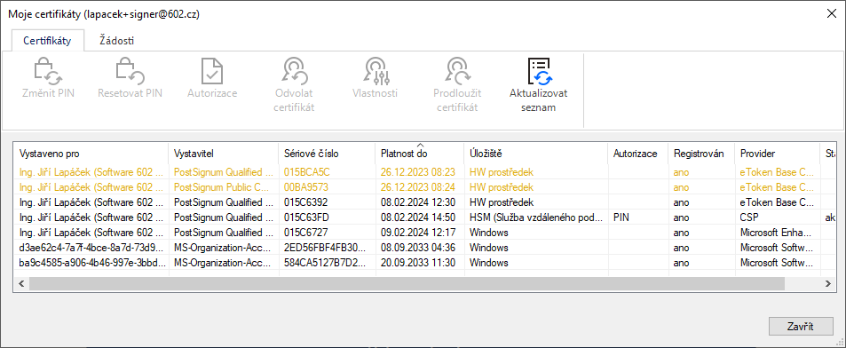
Task: Close dialog with Zavřít button
Action: coord(801,326)
